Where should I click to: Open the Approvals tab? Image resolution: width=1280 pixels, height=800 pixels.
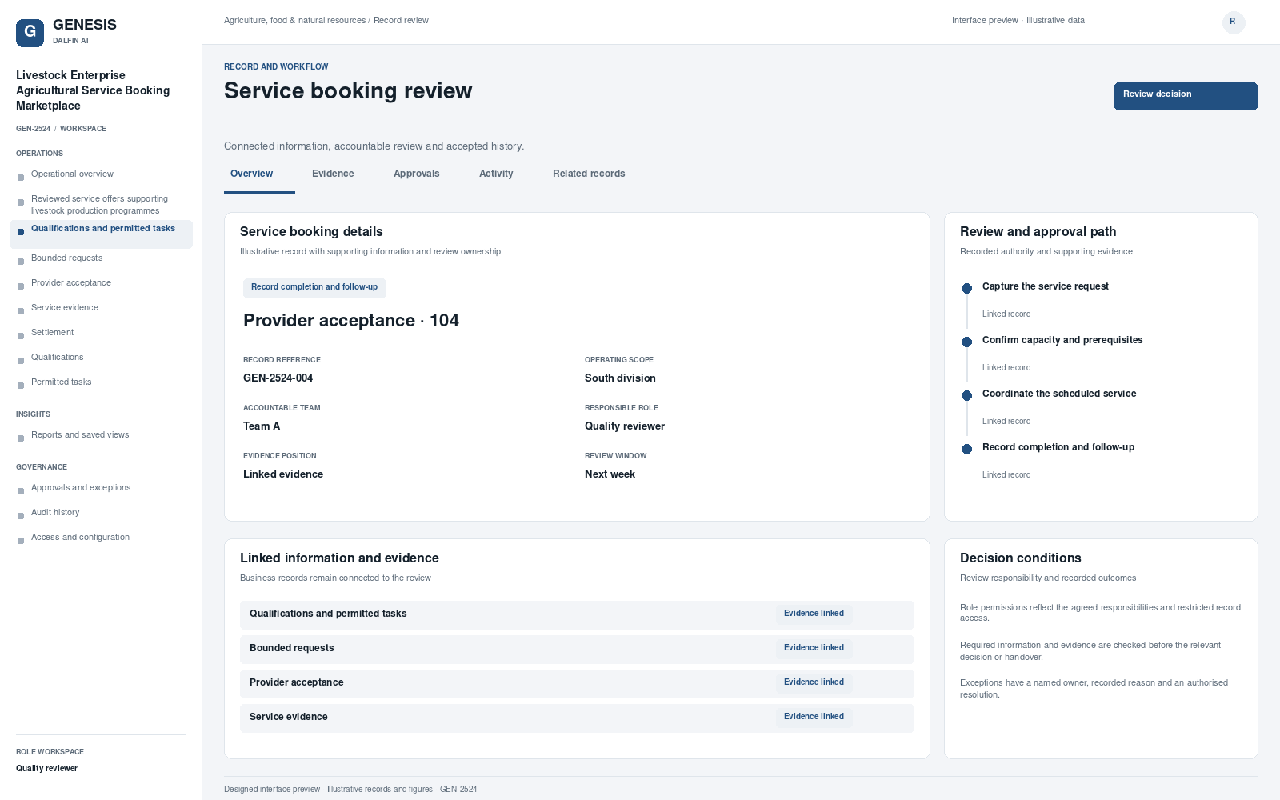(x=416, y=174)
